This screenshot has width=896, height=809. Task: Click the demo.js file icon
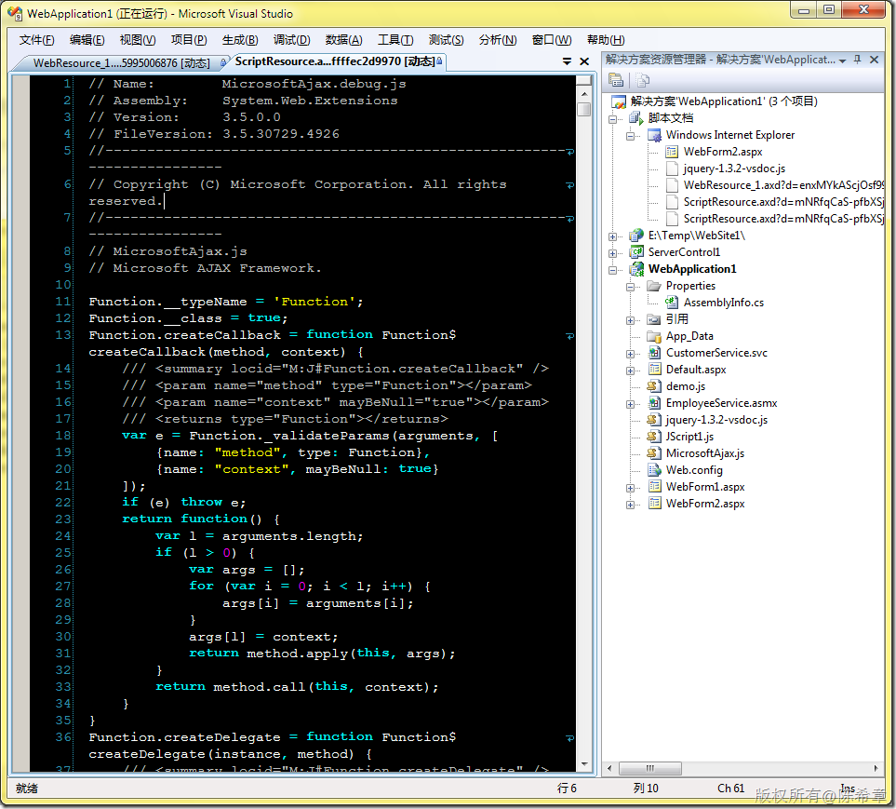(x=654, y=386)
